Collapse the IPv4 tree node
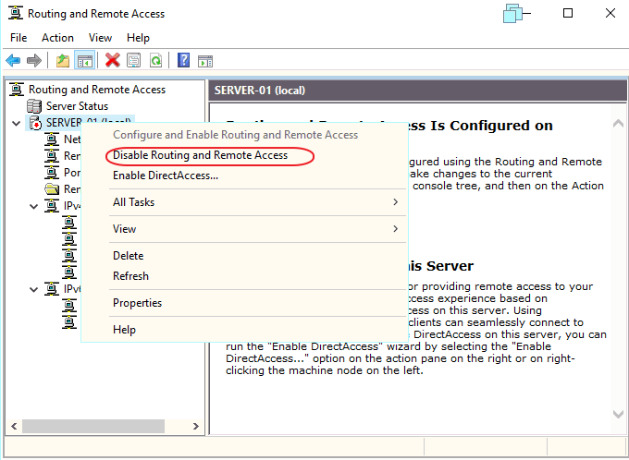Image resolution: width=629 pixels, height=460 pixels. pos(34,206)
